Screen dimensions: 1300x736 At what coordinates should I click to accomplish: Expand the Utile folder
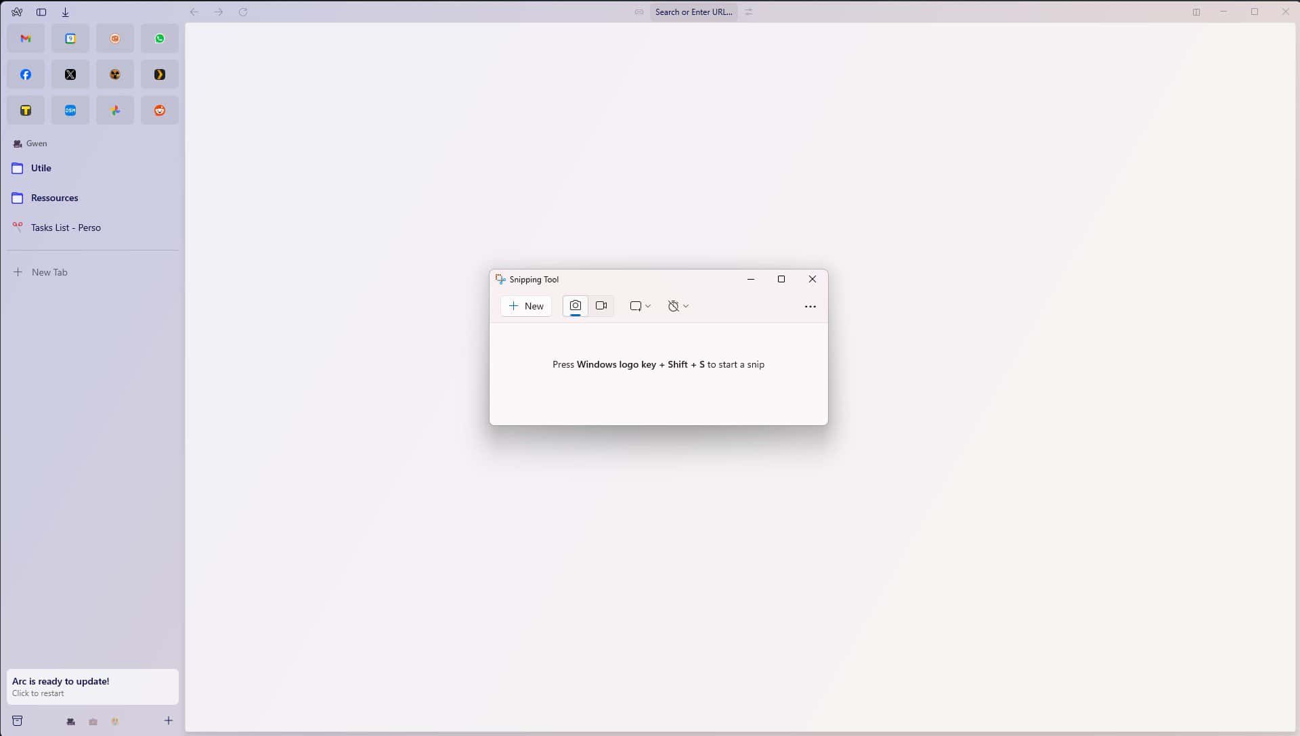coord(41,168)
